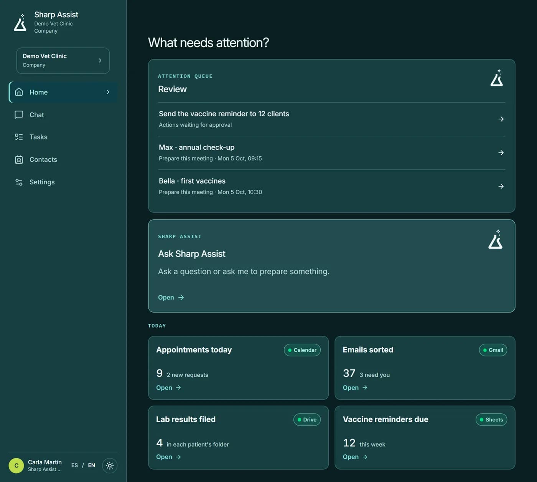Open Appointments today card
Screen dimensions: 537x482
tap(168, 388)
